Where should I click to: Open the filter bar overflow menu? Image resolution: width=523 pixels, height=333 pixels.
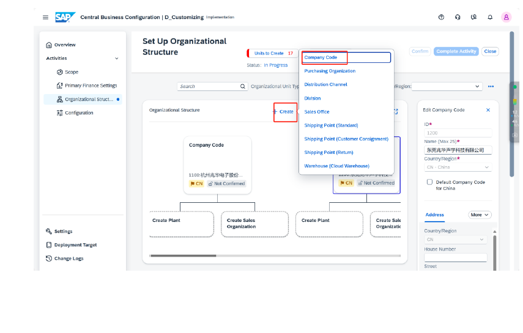(x=491, y=87)
